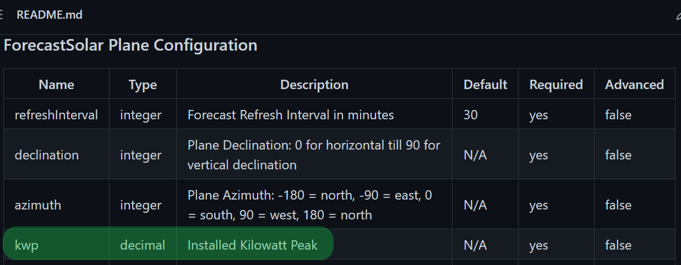Click the Required column header
The height and width of the screenshot is (265, 681).
coord(555,85)
